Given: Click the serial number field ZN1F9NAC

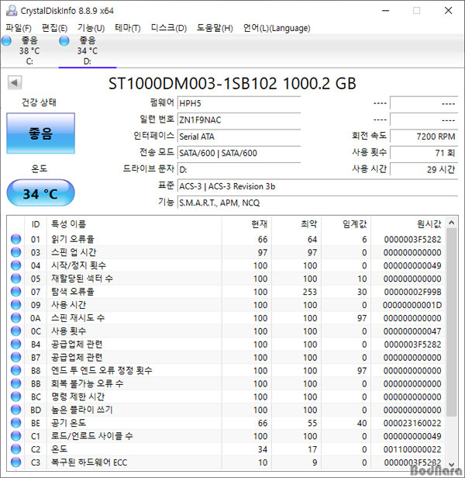Looking at the screenshot, I should click(239, 119).
